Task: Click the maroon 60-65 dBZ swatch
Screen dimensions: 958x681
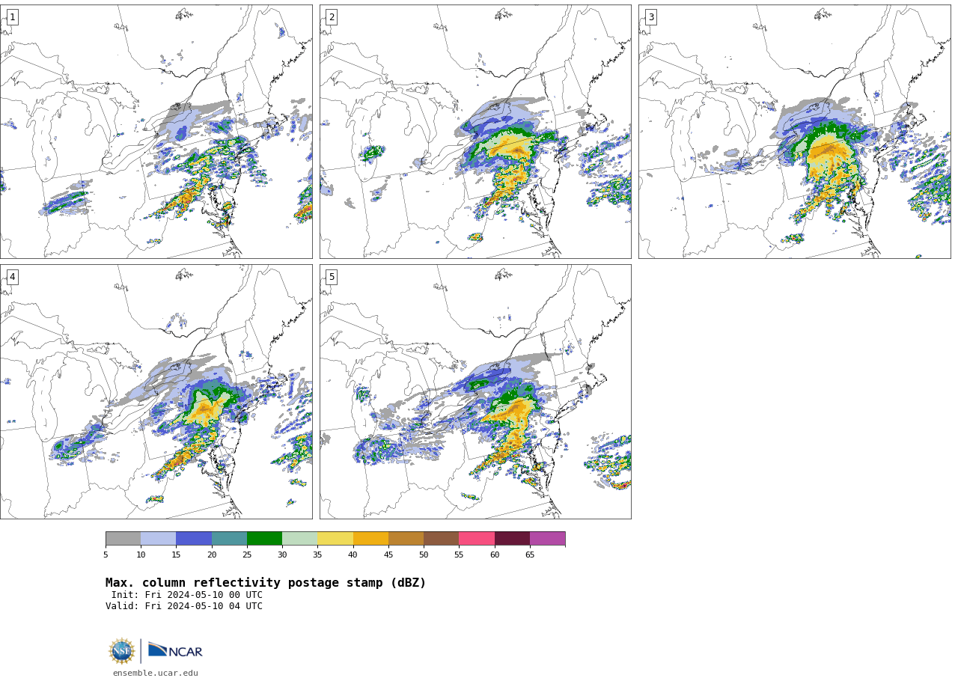Action: coord(512,539)
